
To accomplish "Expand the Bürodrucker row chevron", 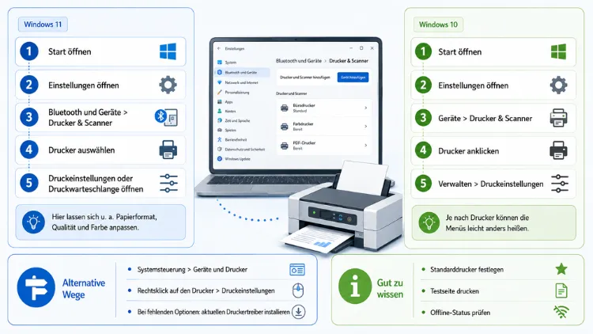I will [x=366, y=108].
